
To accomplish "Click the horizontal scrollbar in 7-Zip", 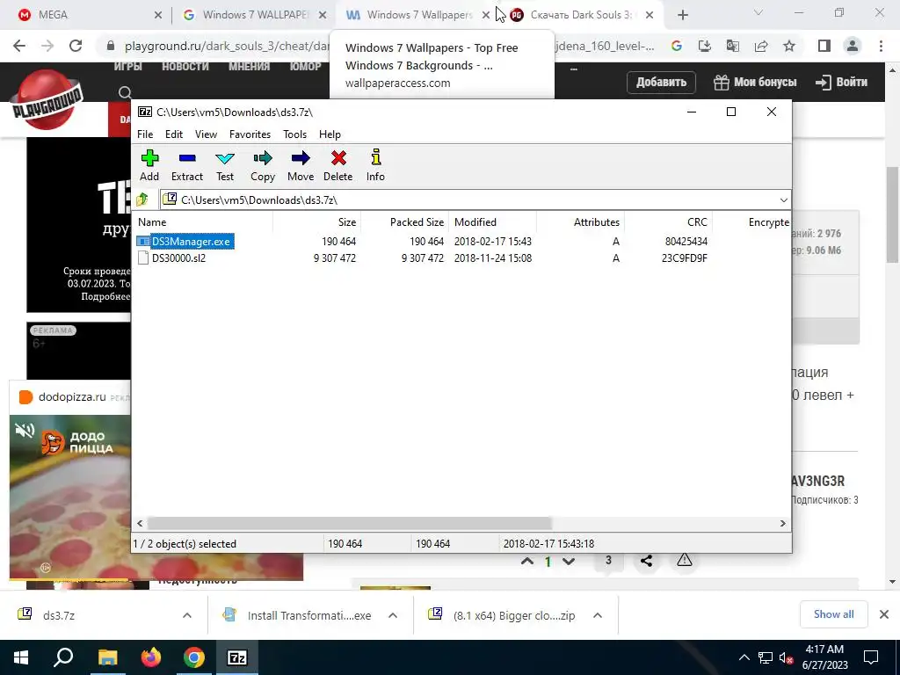I will 349,524.
